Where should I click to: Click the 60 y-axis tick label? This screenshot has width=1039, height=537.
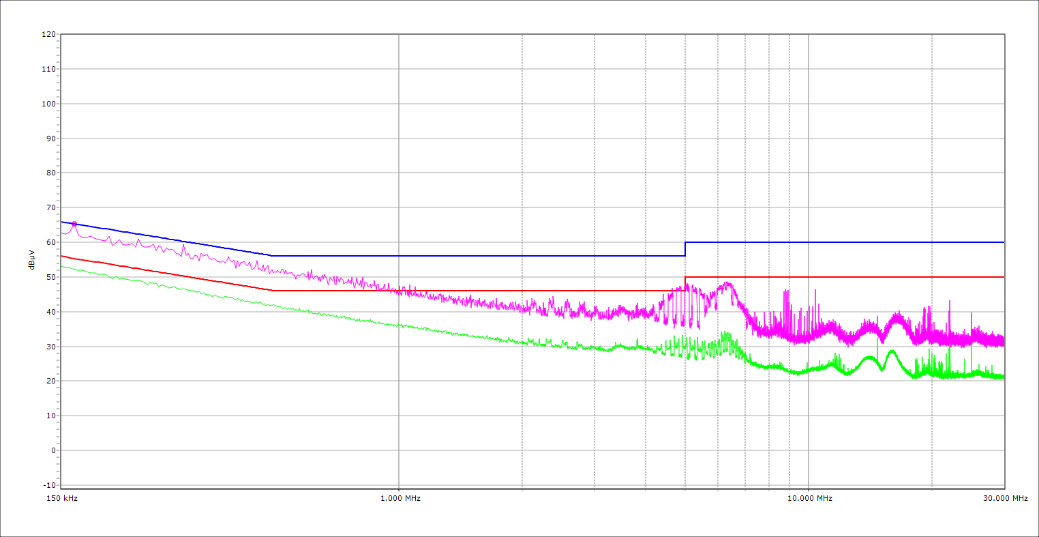50,242
